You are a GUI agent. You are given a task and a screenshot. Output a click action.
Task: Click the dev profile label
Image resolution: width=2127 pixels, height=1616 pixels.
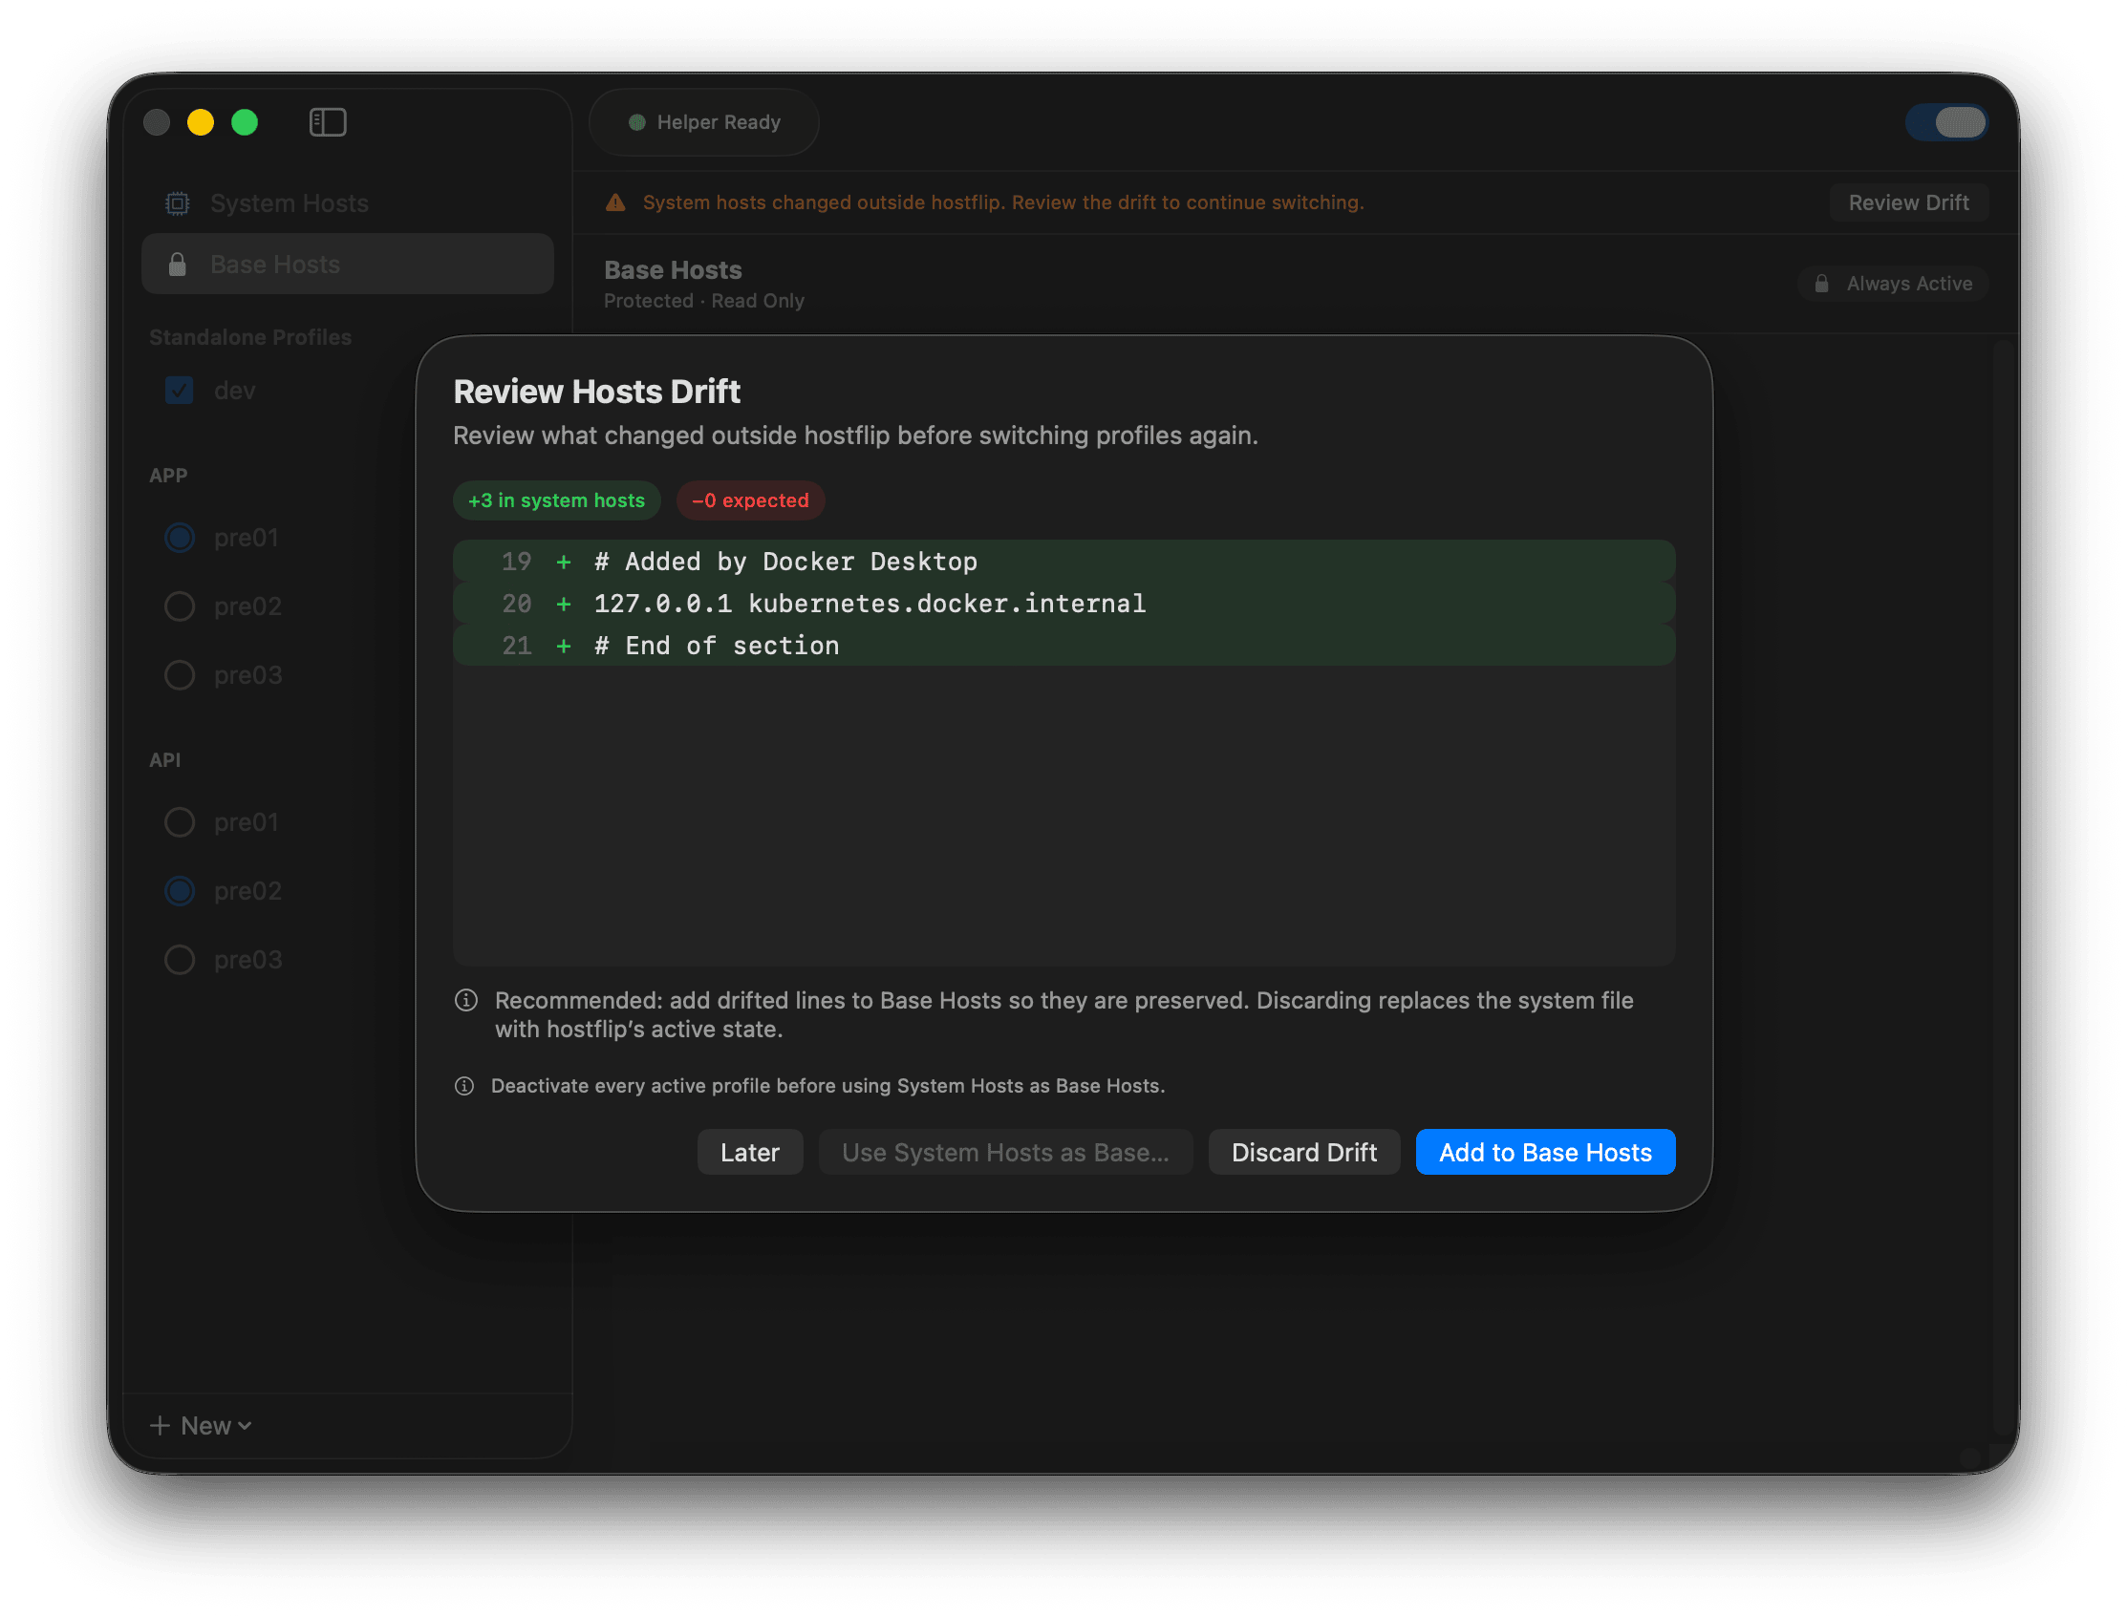(235, 391)
